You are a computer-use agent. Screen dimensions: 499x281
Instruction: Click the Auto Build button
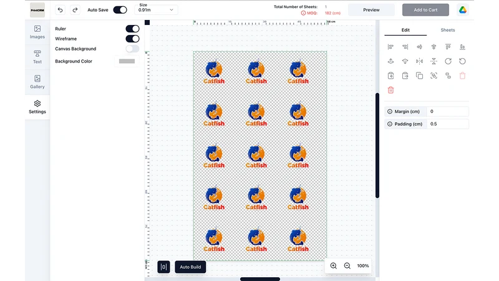pos(190,267)
